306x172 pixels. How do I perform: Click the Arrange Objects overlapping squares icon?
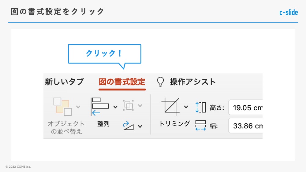pos(62,107)
